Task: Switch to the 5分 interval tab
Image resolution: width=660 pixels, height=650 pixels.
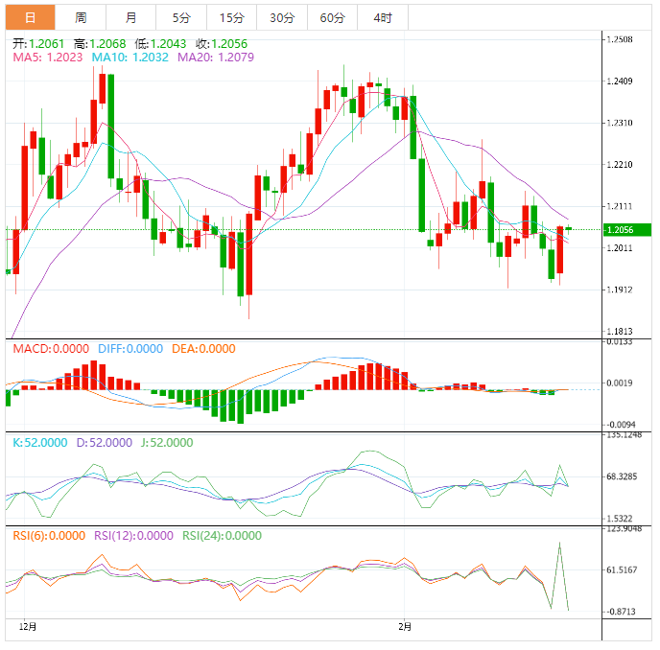Action: (181, 17)
